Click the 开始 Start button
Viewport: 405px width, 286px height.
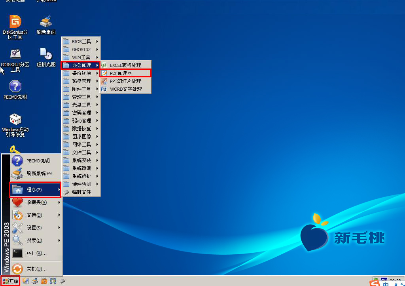tap(10, 281)
